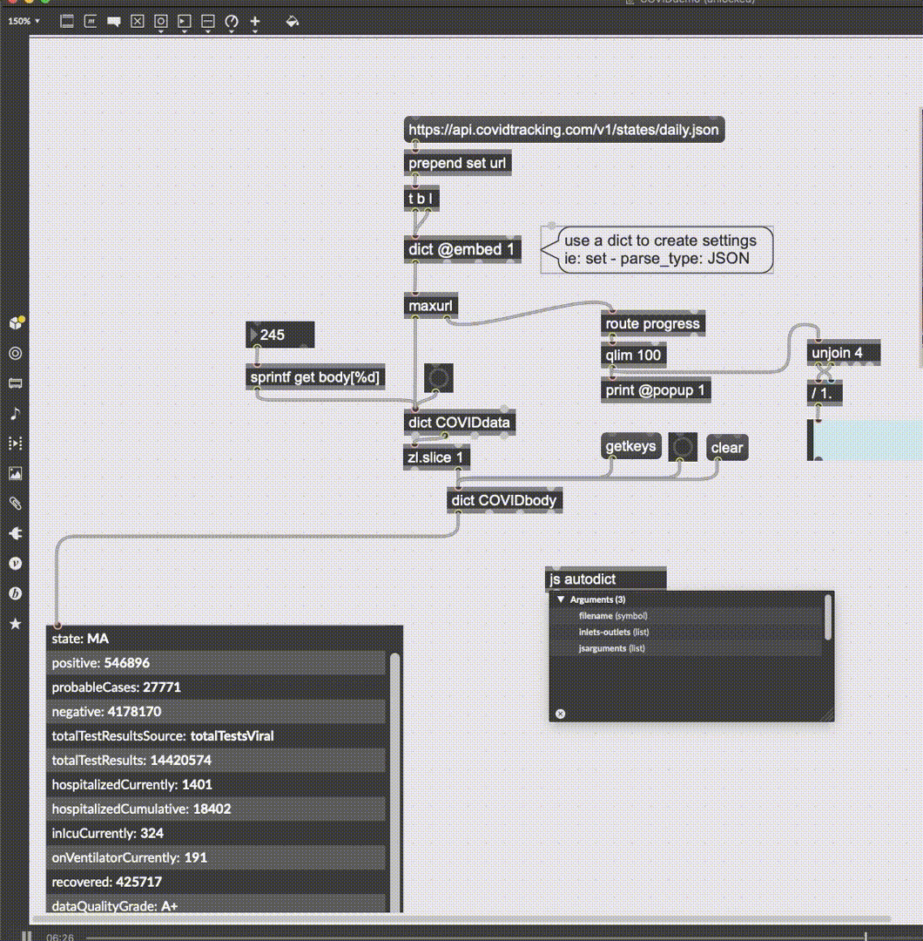Click the paperclip snippets icon

click(15, 504)
